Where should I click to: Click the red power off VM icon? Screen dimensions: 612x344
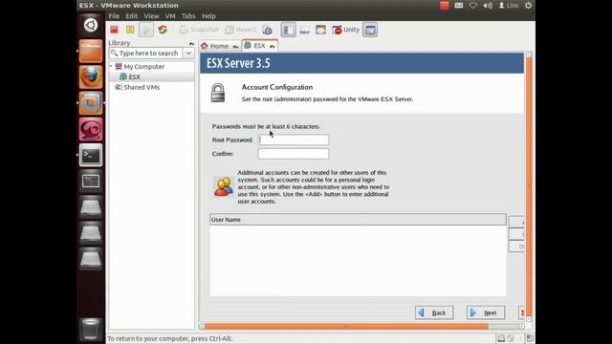tap(114, 30)
